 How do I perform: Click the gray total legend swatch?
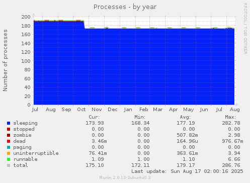9,165
